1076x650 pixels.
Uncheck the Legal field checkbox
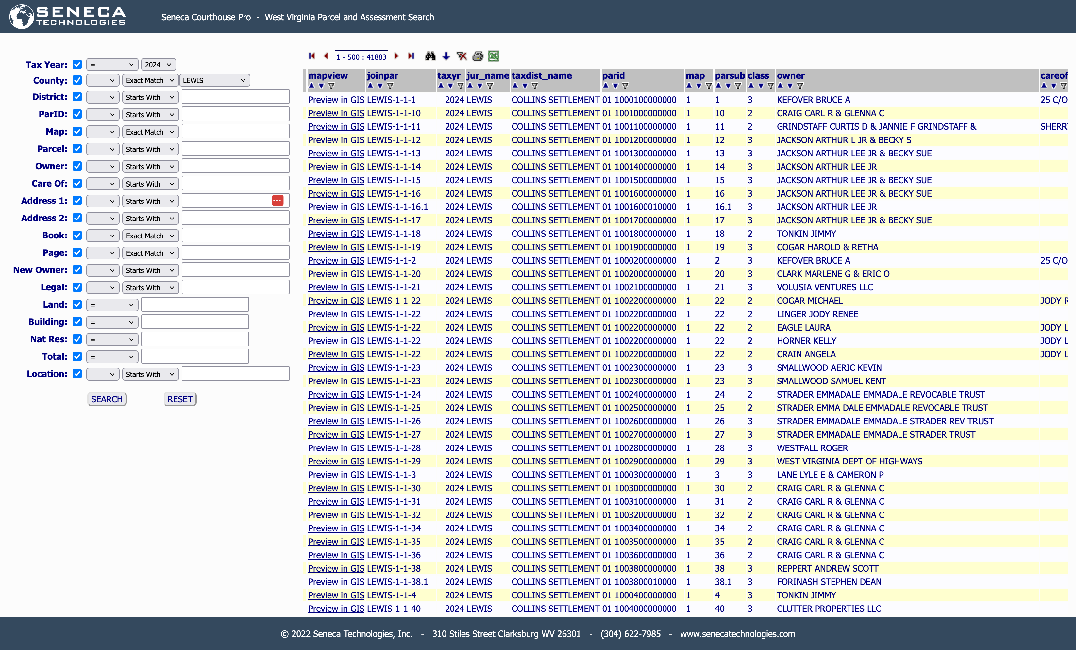(x=77, y=287)
